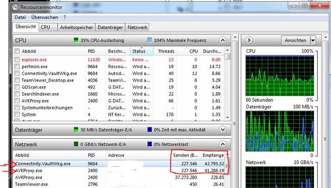Collapse the Netzwerk section with its chevron

[222, 145]
